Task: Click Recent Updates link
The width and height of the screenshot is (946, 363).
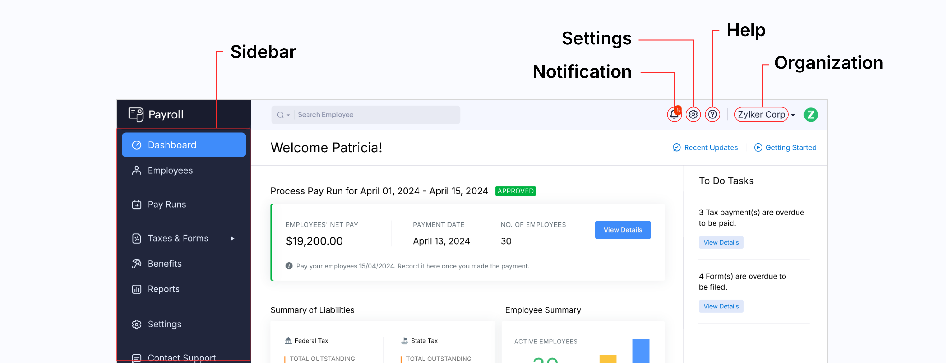Action: [705, 147]
